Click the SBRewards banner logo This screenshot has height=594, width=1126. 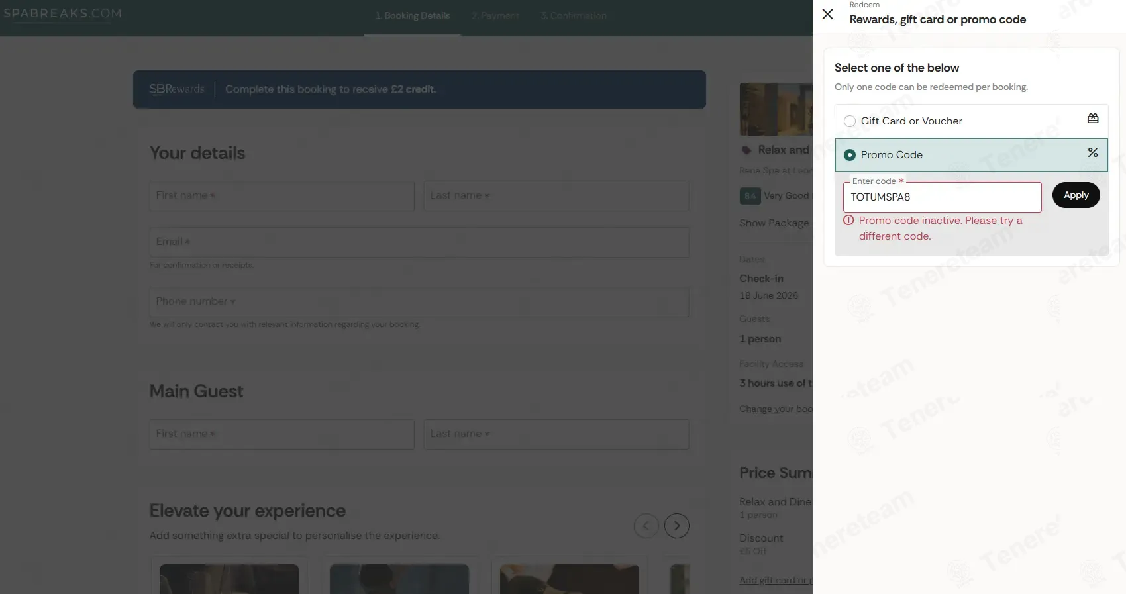pyautogui.click(x=177, y=89)
